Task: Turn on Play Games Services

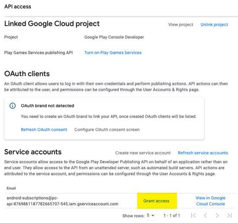Action: coord(113,52)
